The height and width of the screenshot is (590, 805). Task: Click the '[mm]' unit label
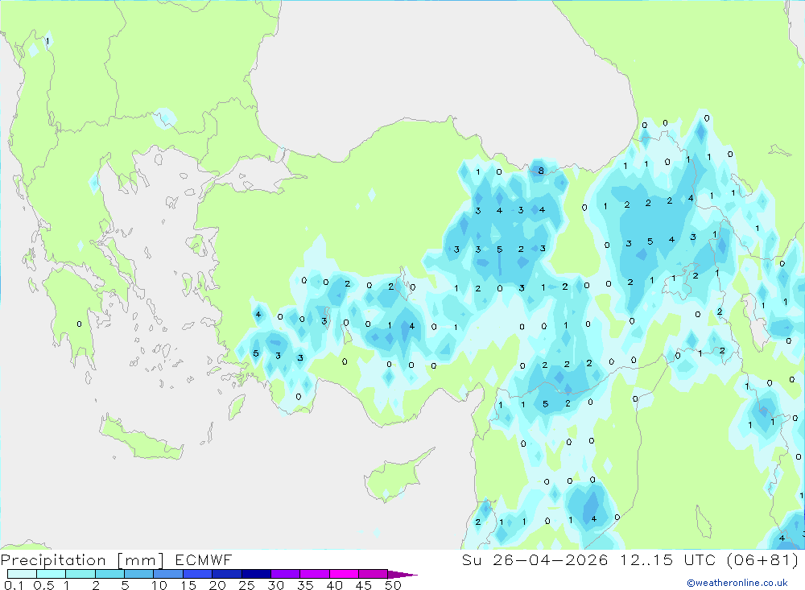pyautogui.click(x=140, y=560)
